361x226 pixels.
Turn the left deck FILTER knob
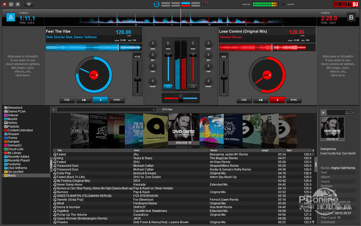tap(153, 82)
